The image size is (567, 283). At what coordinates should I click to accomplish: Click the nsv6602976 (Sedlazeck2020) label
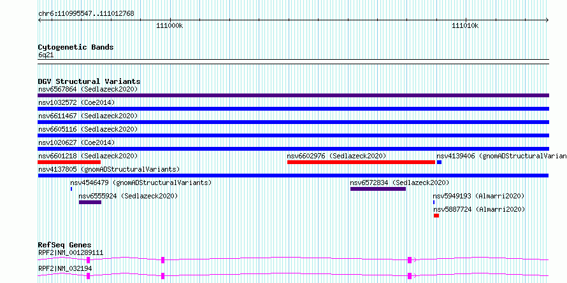pos(336,156)
